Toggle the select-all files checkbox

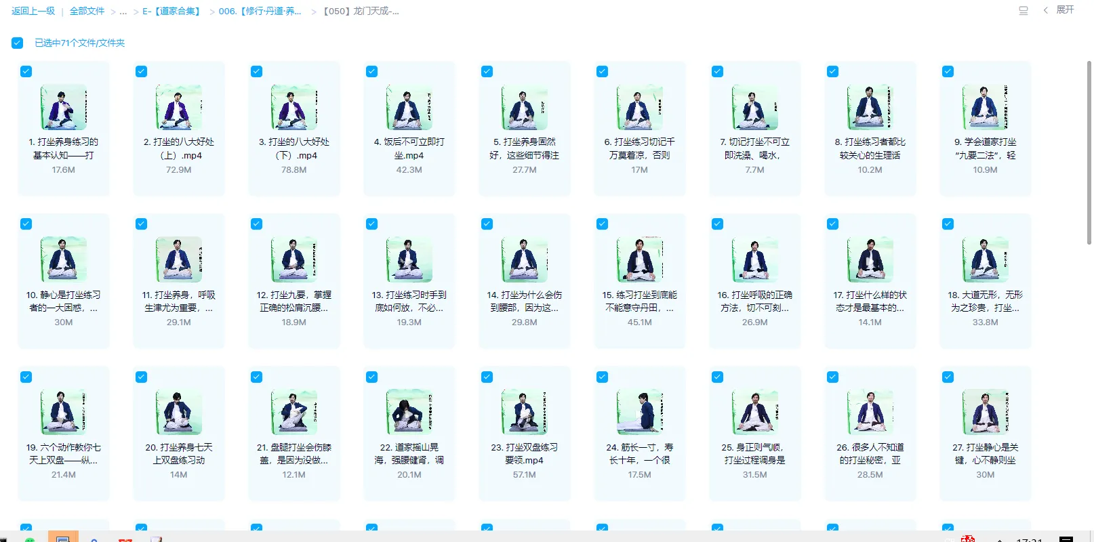point(18,43)
